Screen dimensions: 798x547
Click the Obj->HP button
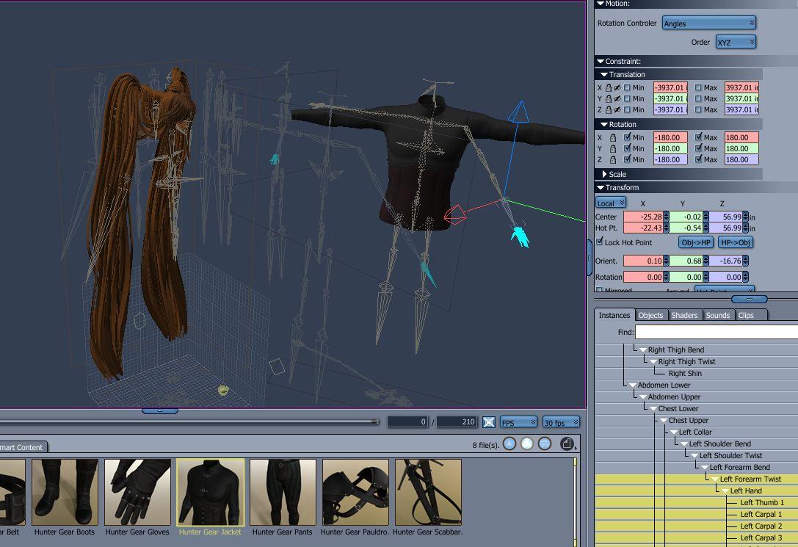696,242
